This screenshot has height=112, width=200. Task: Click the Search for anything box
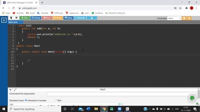click(34, 109)
